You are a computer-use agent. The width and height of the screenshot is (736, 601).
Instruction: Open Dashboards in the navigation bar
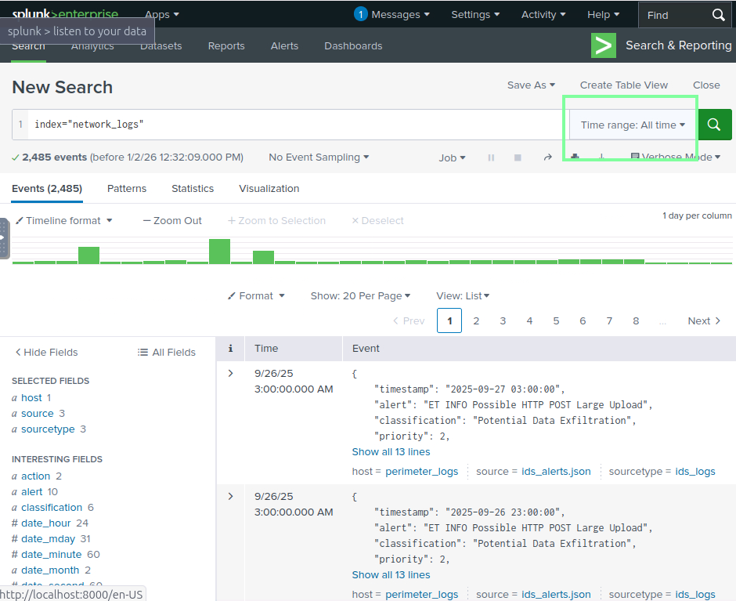(x=353, y=46)
